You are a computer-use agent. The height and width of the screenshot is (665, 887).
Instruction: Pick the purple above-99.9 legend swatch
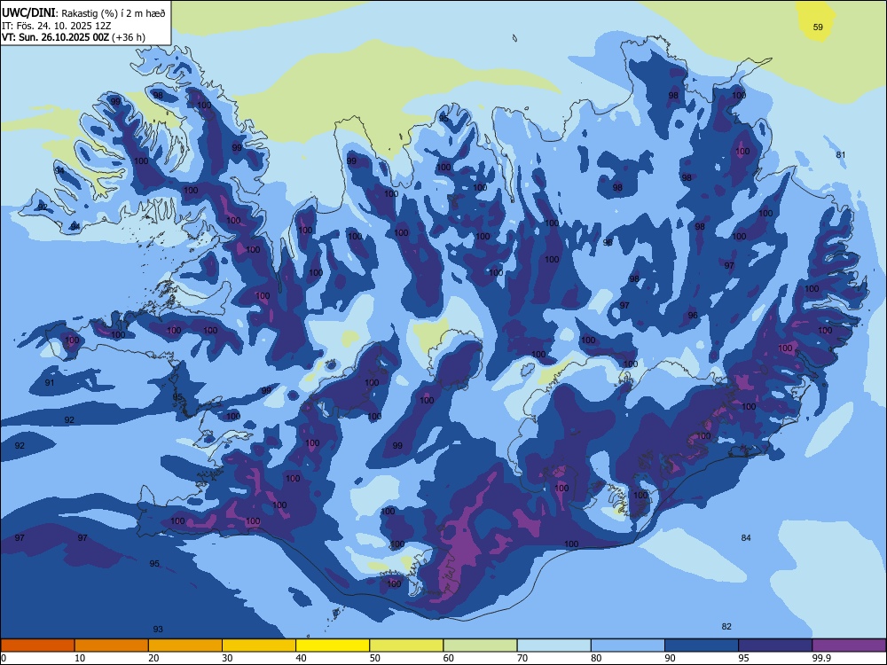tap(849, 645)
